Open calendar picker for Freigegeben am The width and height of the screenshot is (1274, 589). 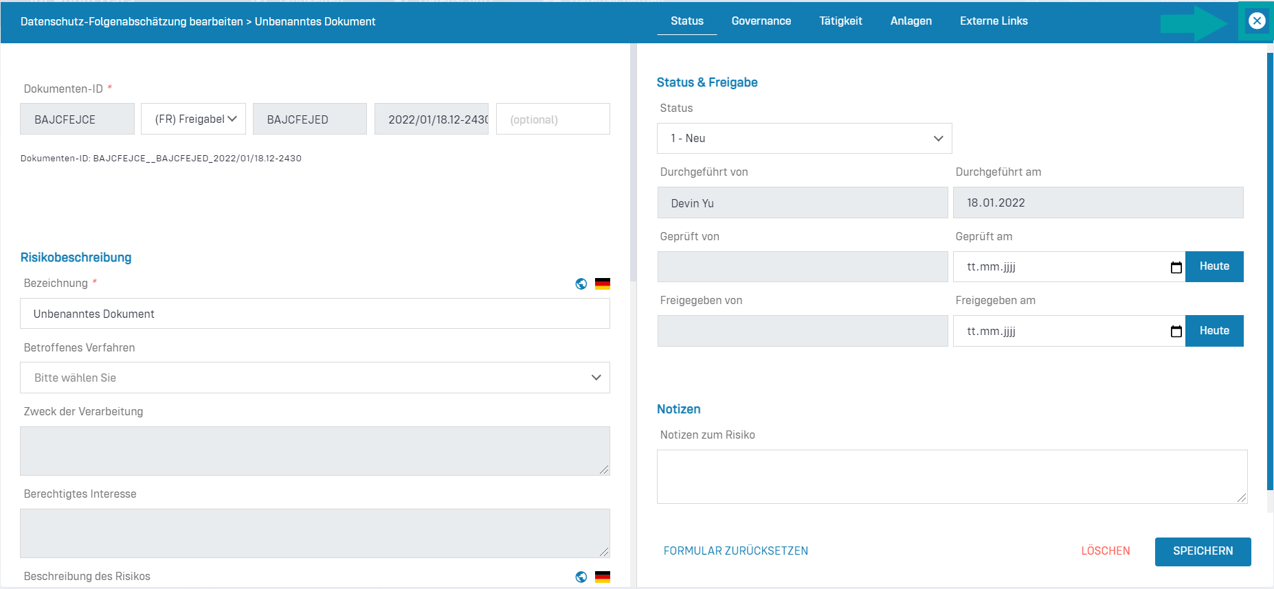[1176, 332]
